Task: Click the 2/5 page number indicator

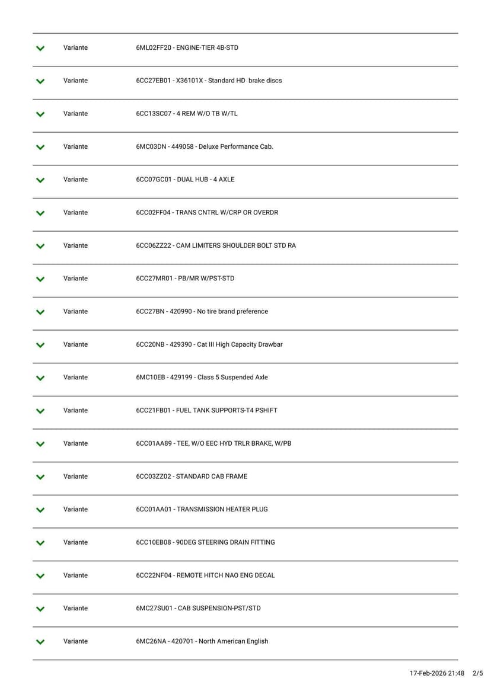Action: pyautogui.click(x=477, y=673)
